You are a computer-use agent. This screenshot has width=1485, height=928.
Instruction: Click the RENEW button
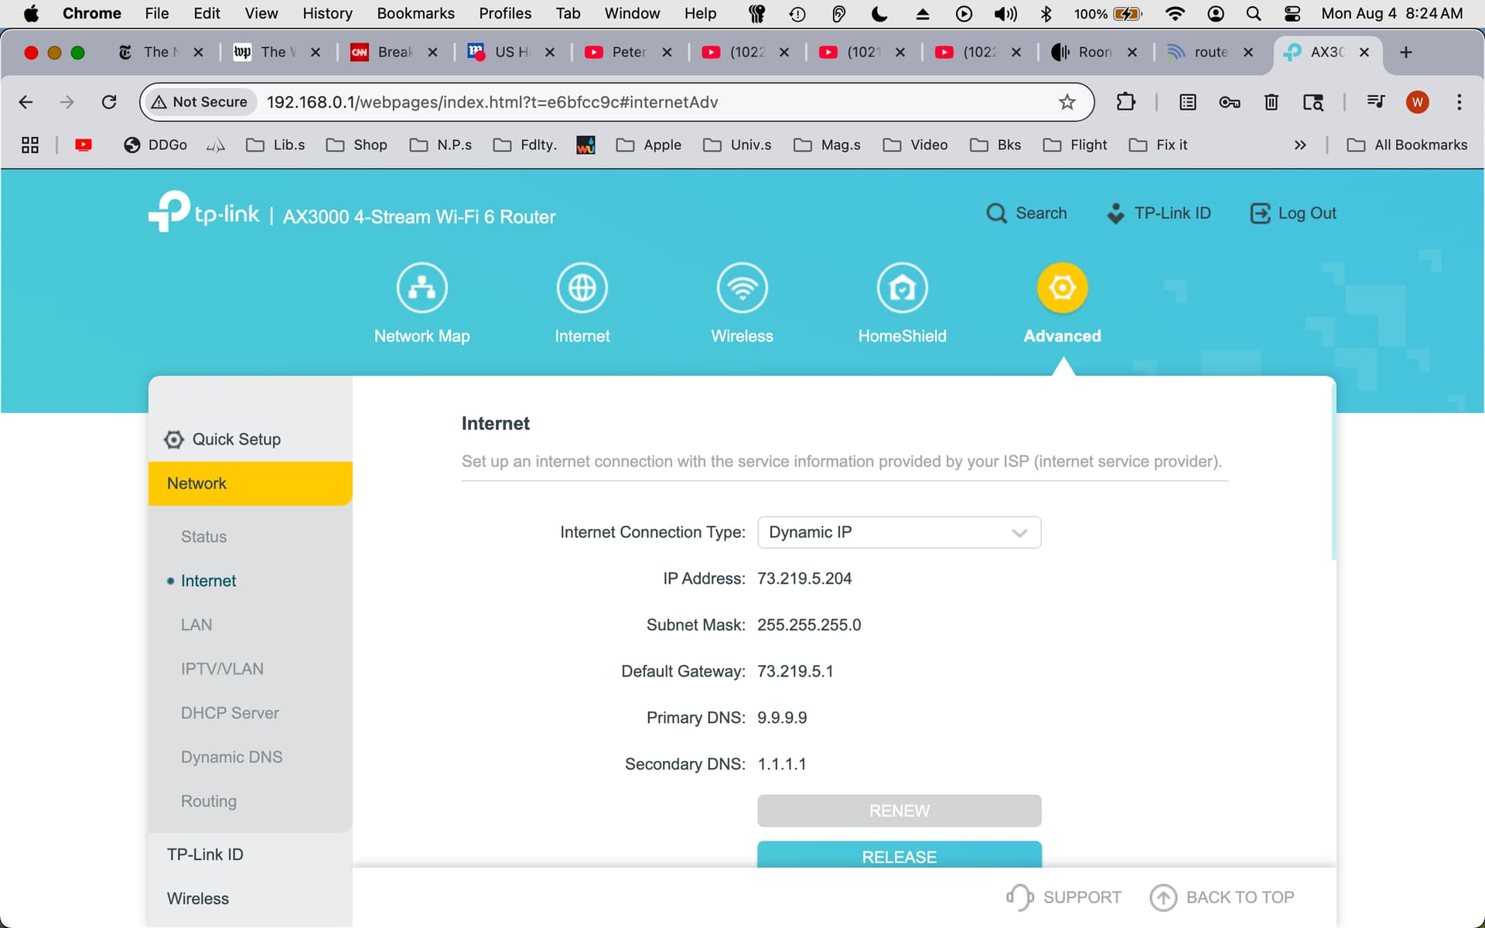[x=899, y=810]
